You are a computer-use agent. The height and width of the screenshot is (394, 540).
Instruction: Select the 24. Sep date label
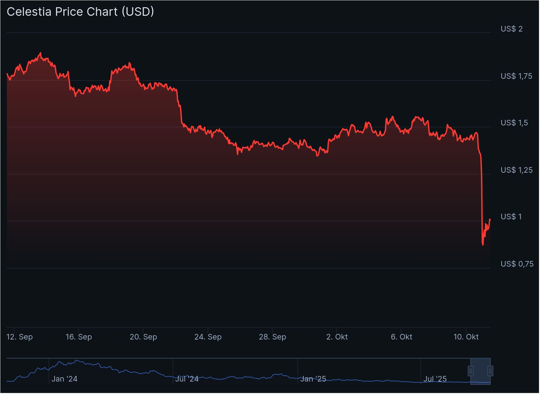tap(208, 337)
